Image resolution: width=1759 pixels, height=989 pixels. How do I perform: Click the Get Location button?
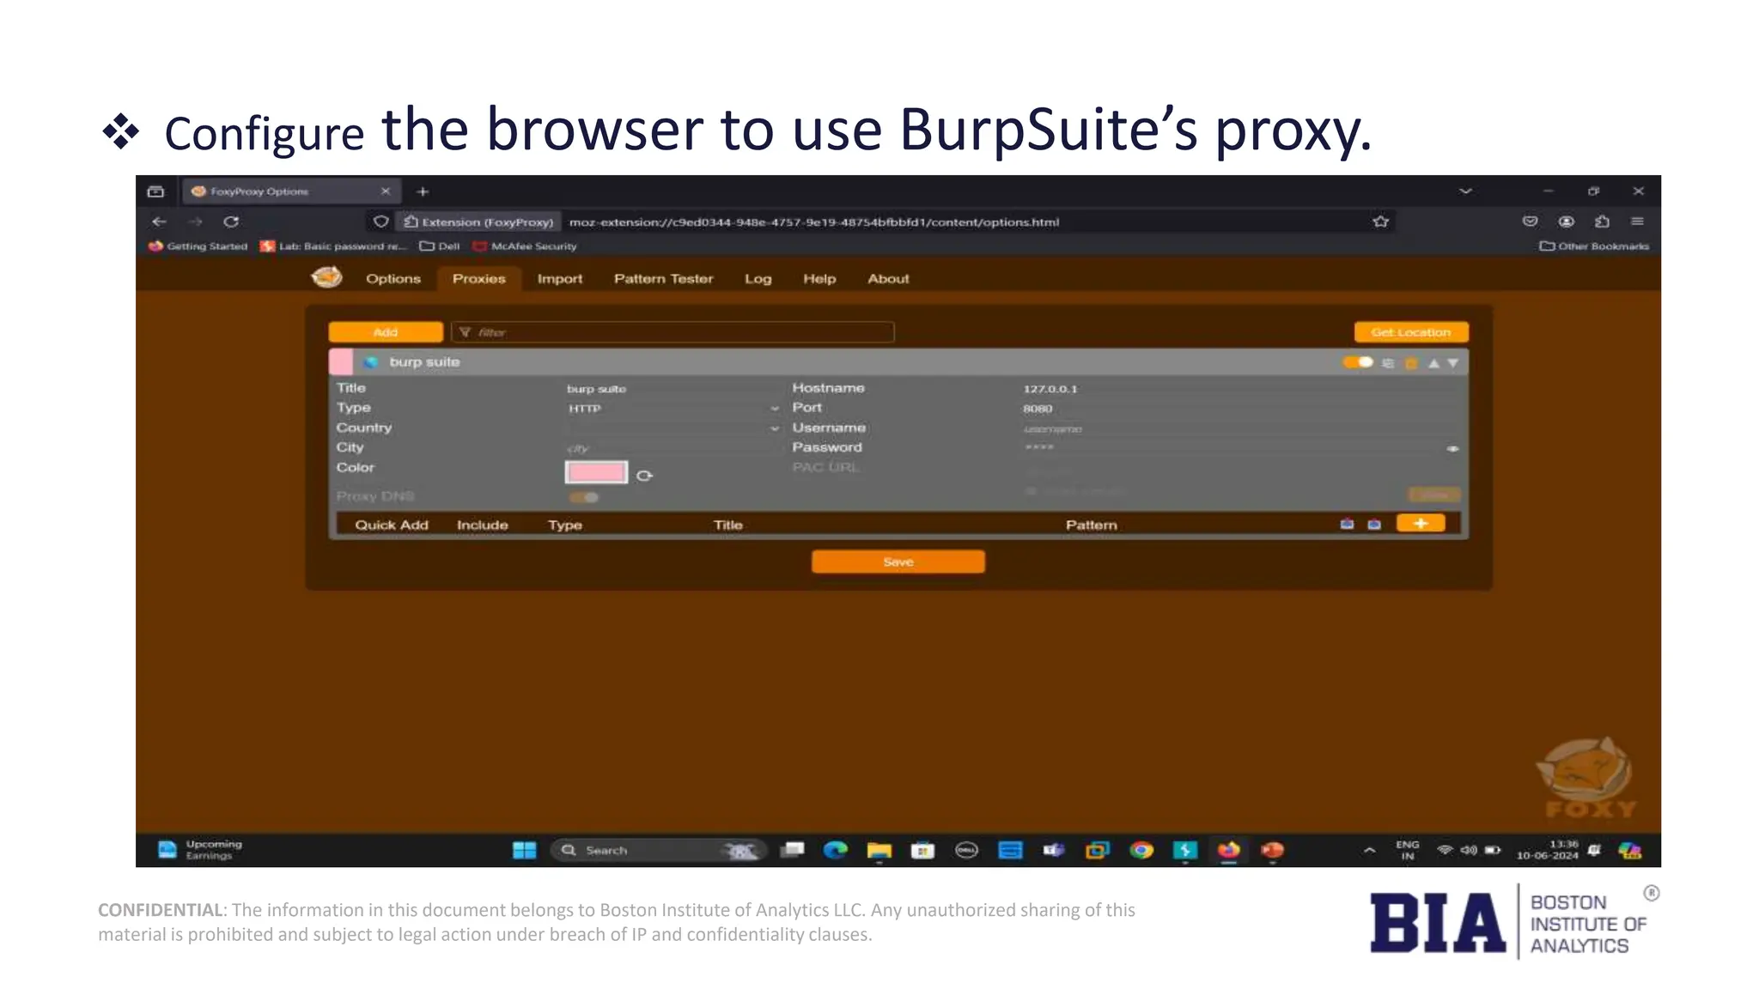point(1411,332)
